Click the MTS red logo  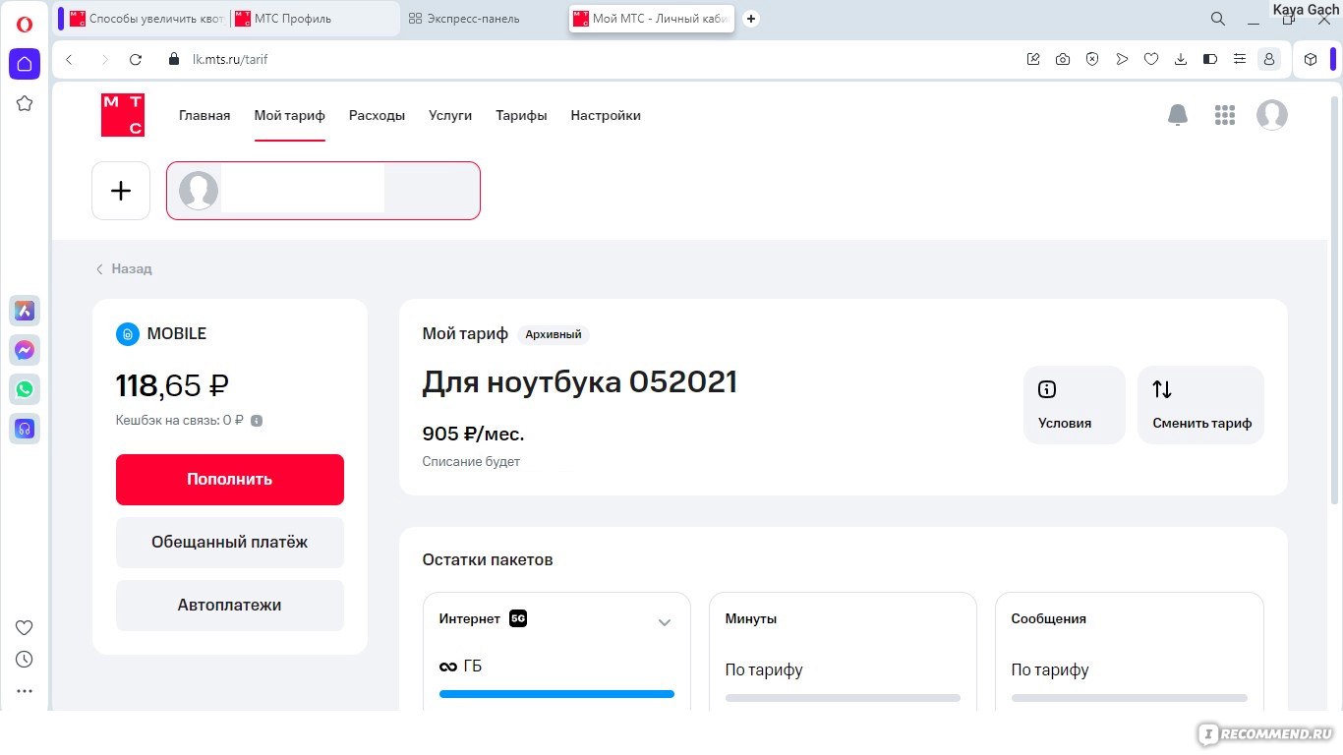click(x=123, y=115)
